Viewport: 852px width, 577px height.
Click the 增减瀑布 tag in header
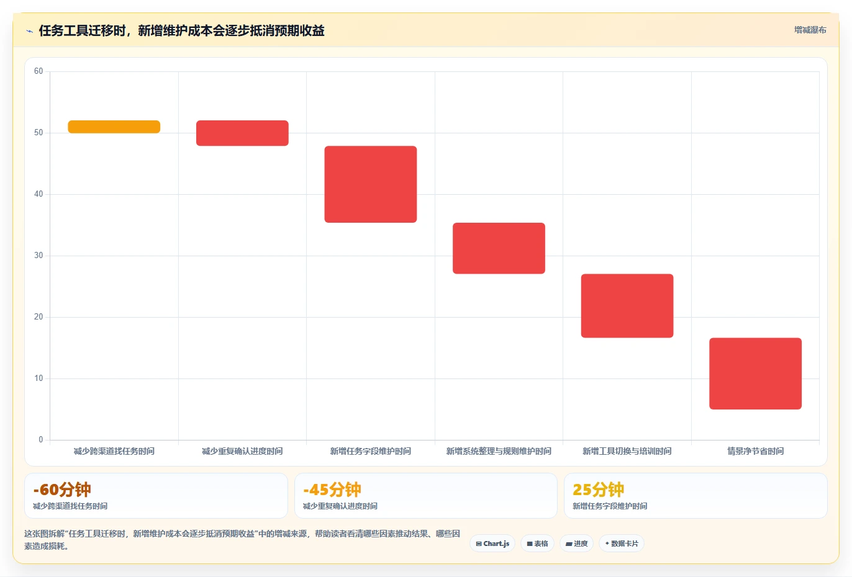click(x=810, y=30)
